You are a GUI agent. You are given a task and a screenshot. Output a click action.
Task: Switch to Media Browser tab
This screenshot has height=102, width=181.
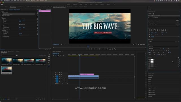11,52
